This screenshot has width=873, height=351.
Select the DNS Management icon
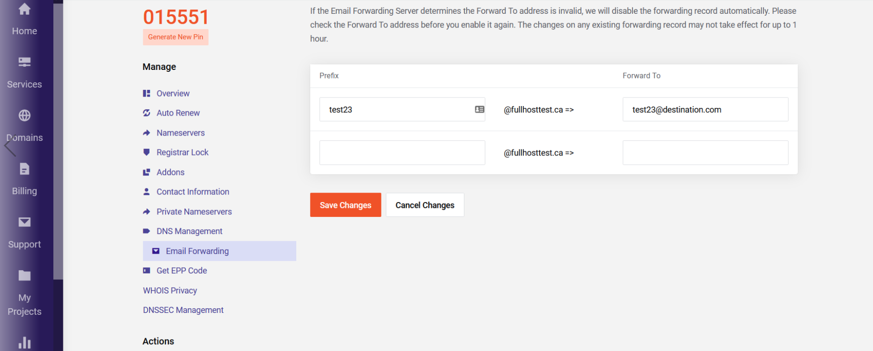[146, 231]
